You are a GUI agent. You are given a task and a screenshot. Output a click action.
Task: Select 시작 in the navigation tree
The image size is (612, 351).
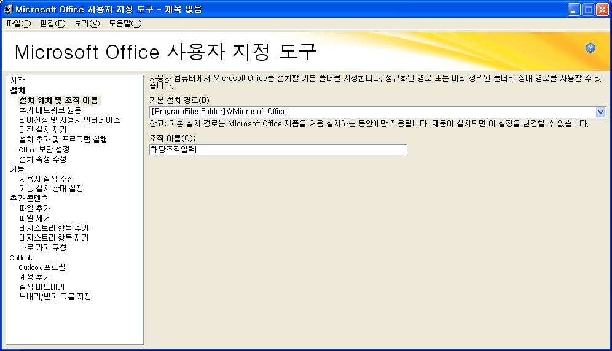click(17, 80)
